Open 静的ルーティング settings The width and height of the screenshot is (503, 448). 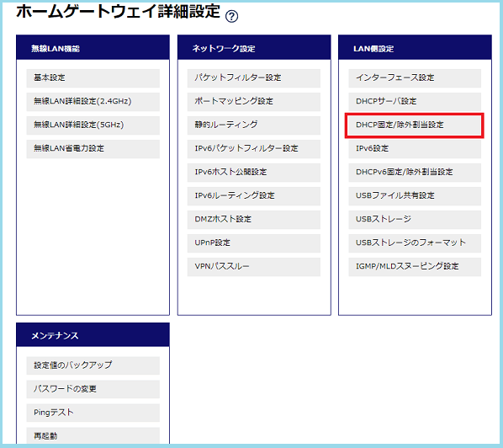[254, 125]
